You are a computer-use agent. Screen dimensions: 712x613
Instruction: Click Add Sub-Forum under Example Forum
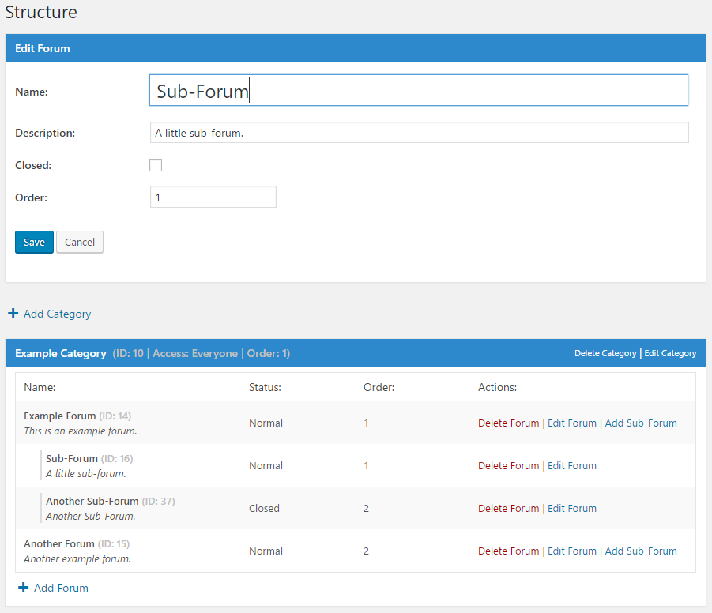coord(641,423)
